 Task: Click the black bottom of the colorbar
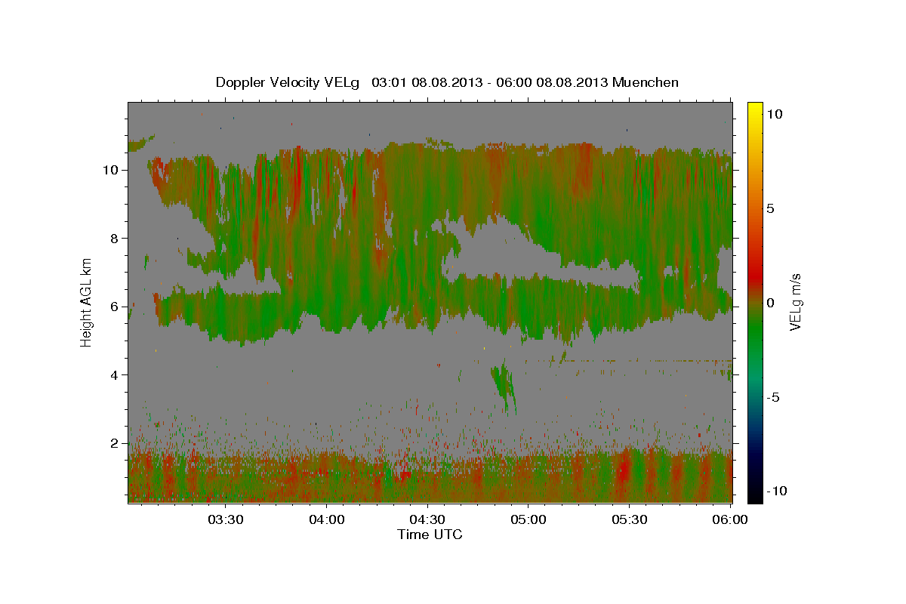tap(754, 495)
